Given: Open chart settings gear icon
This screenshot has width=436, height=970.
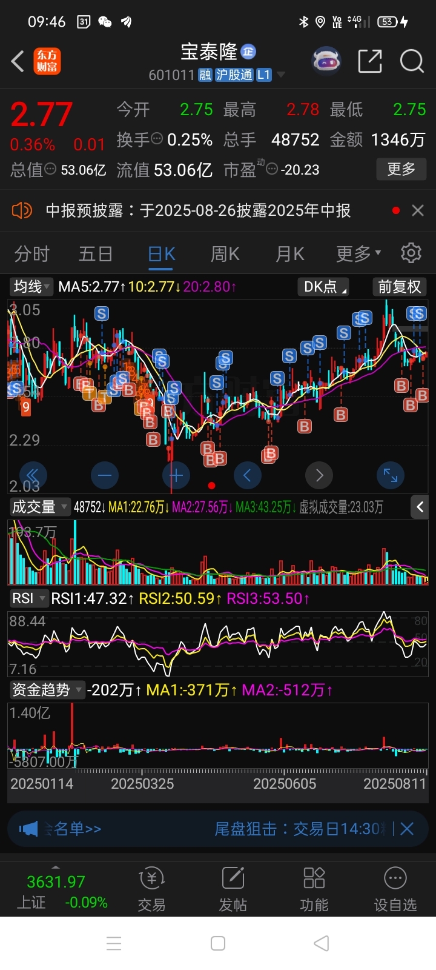Looking at the screenshot, I should (411, 253).
